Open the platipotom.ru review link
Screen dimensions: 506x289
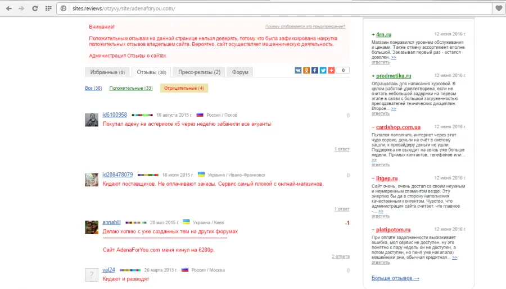(393, 230)
